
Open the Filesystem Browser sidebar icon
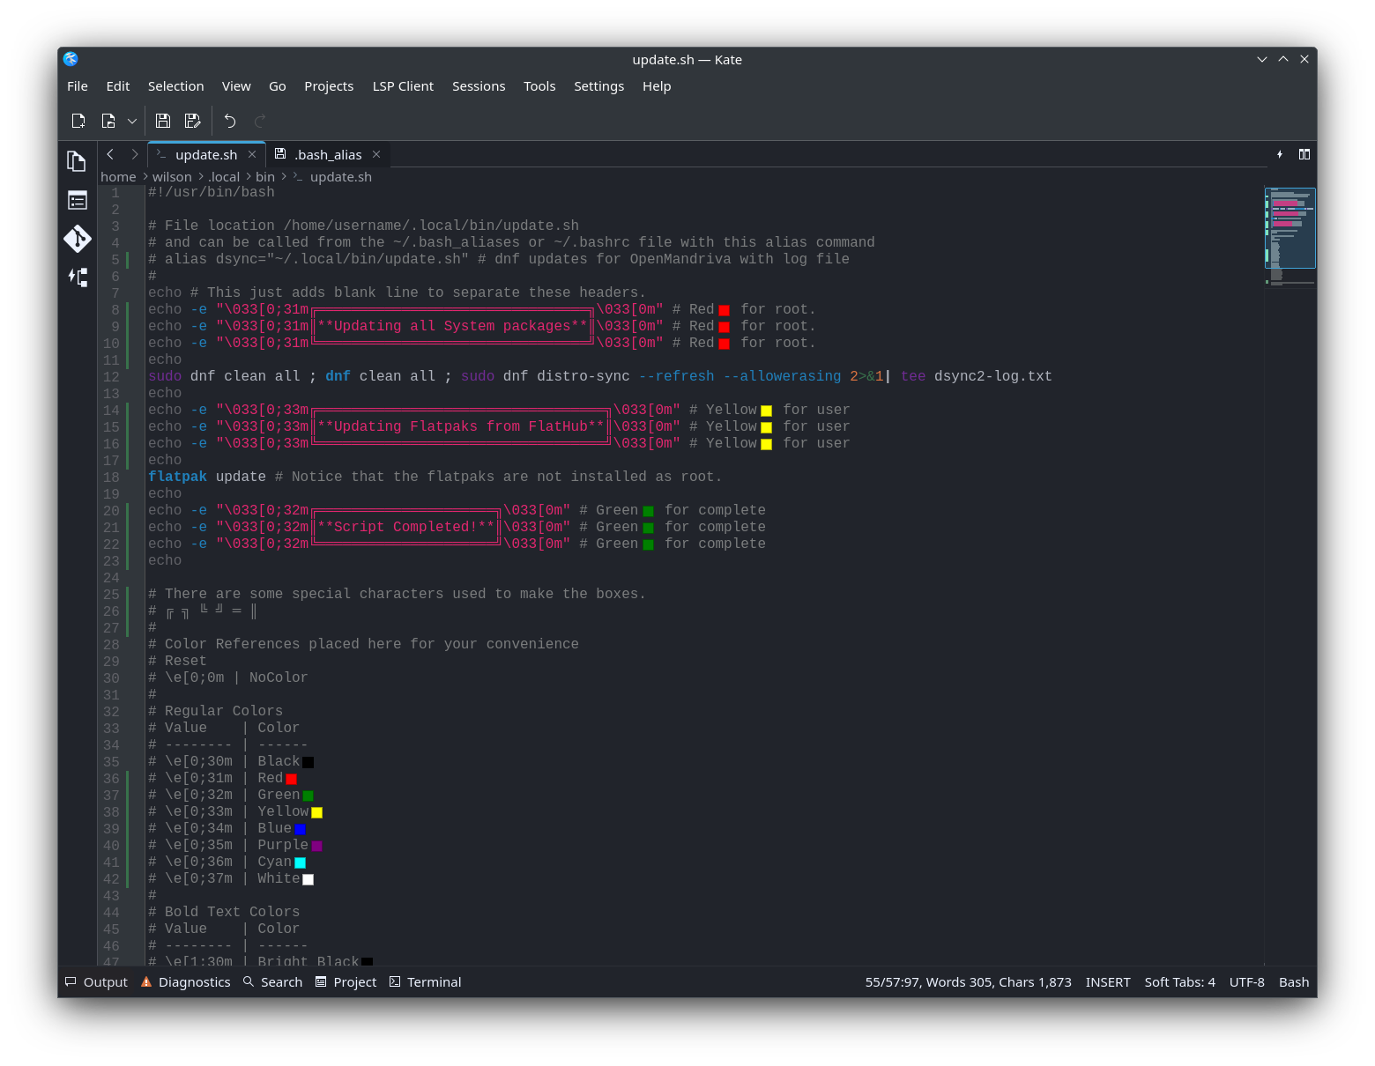[77, 200]
